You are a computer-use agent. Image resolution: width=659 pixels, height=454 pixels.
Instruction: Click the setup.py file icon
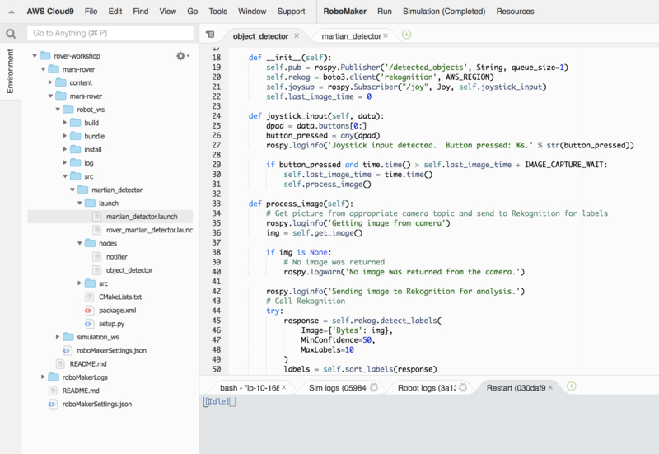(x=88, y=324)
